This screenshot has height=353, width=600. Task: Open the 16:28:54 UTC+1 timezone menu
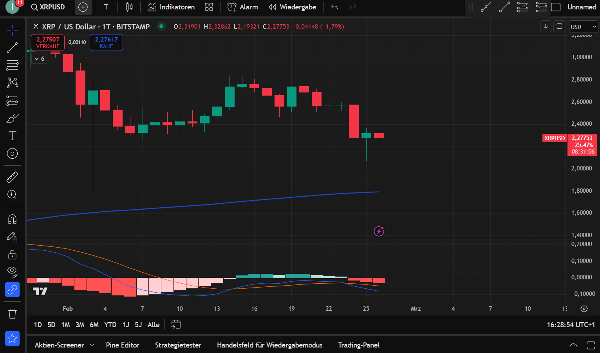click(571, 325)
